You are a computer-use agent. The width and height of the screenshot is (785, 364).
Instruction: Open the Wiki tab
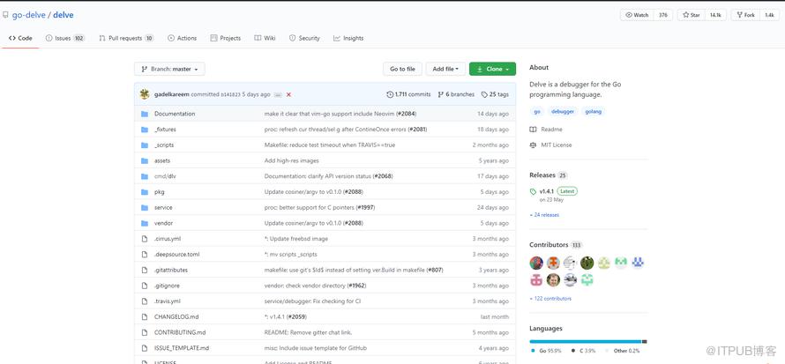tap(265, 38)
